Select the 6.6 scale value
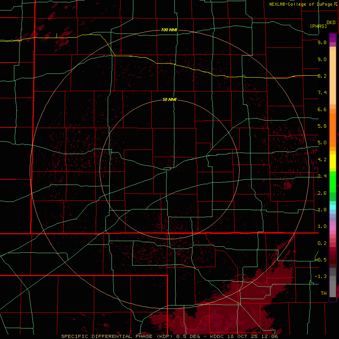 322,109
